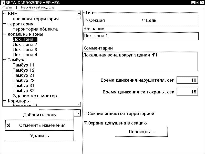Screen dimensions: 205x154
Task: Maximize the ВЕГА window
Action: click(x=197, y=3)
